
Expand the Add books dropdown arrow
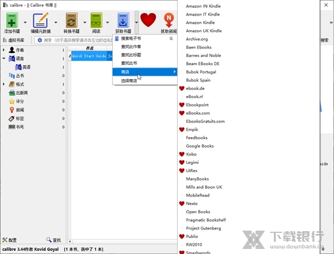(x=25, y=22)
